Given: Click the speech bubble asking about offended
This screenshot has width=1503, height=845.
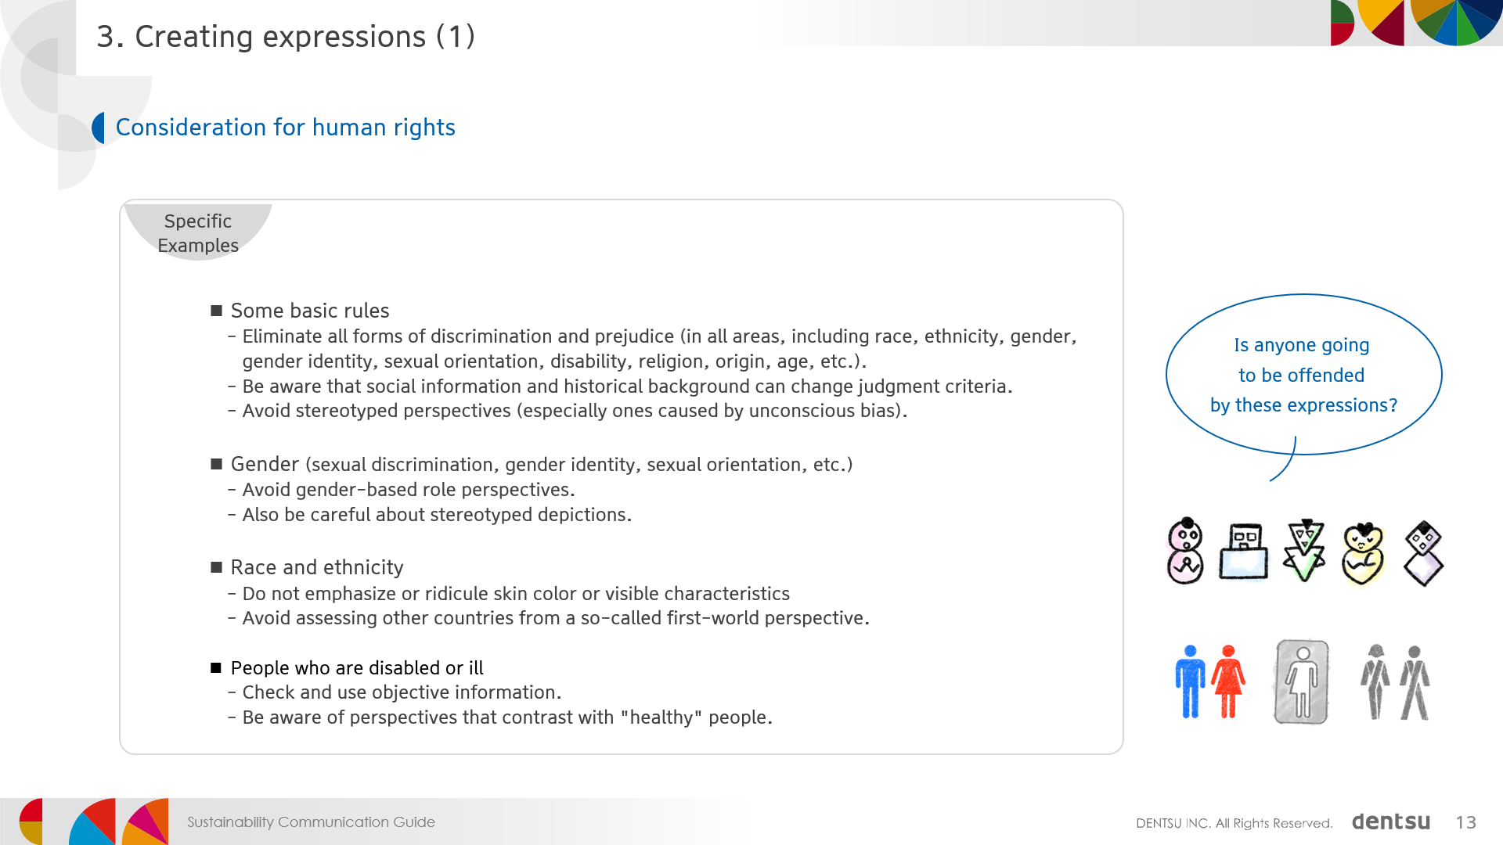Looking at the screenshot, I should [x=1303, y=376].
